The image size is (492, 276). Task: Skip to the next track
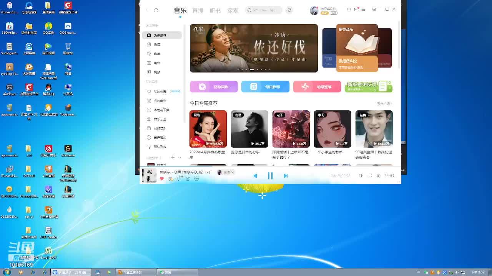[286, 176]
